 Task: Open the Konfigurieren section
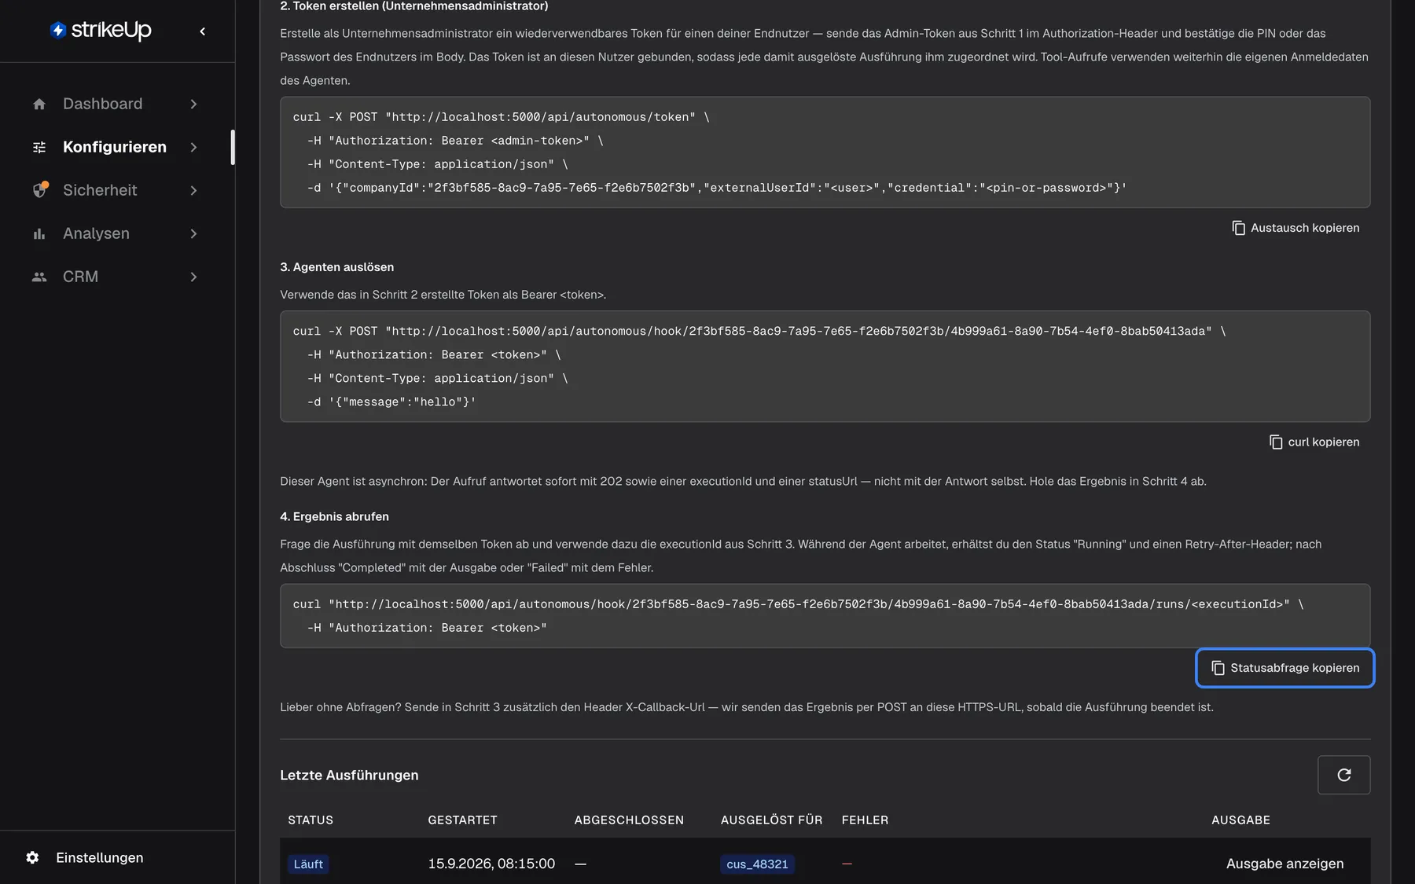pyautogui.click(x=116, y=147)
